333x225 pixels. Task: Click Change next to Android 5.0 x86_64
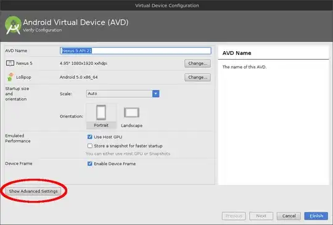[x=197, y=77]
